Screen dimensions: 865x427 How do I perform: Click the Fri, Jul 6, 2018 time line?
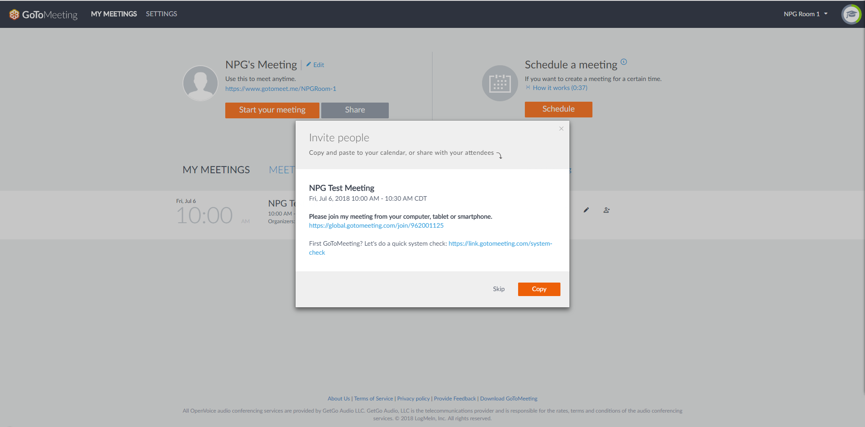coord(368,198)
